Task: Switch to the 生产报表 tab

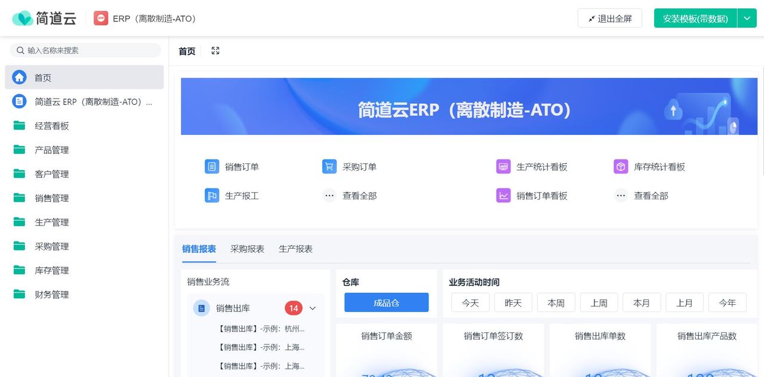Action: click(295, 249)
